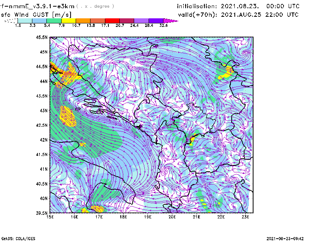This screenshot has width=312, height=241.
Task: Click the 42N latitude label
Action: coord(44,140)
